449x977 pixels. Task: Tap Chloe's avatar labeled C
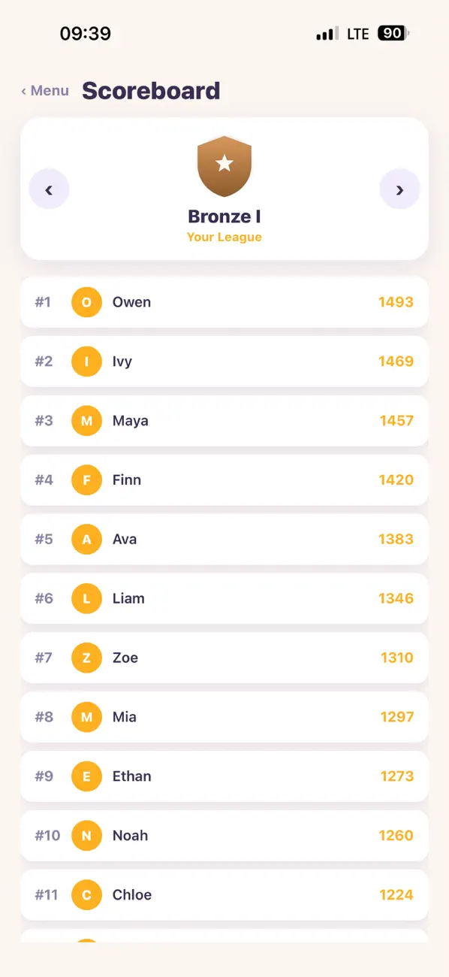pos(86,895)
